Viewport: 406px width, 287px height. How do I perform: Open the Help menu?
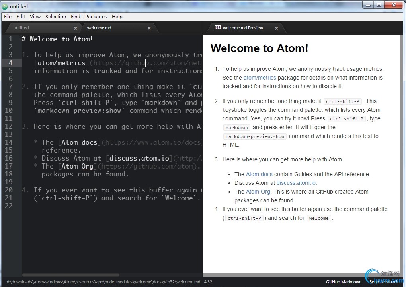point(117,17)
